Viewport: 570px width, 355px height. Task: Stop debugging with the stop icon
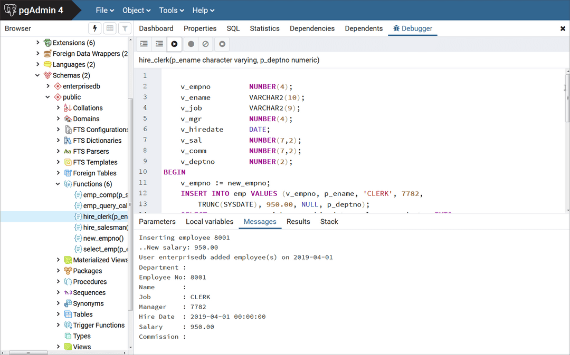[222, 44]
